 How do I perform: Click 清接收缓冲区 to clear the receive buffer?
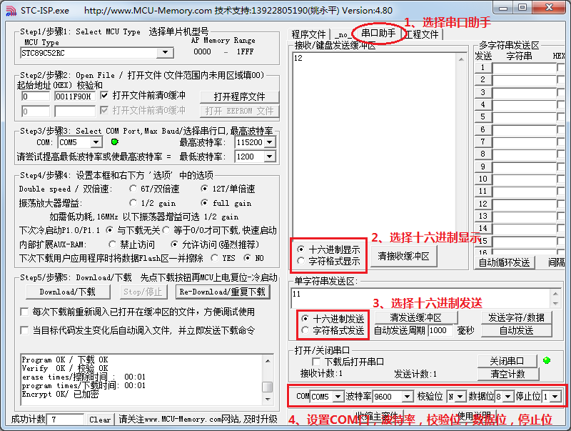(x=404, y=256)
